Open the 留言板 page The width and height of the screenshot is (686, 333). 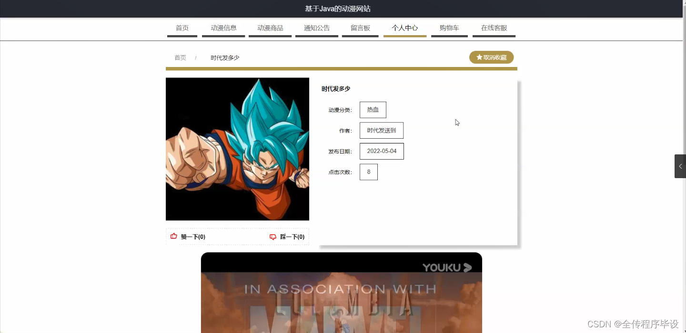pyautogui.click(x=360, y=28)
